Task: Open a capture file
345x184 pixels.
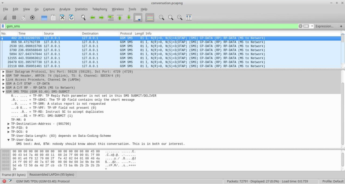Action: 44,18
